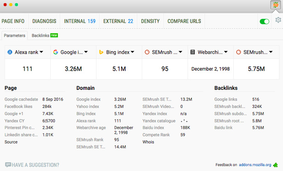Click Compete Rank value 59
283x171 pixels.
point(183,135)
